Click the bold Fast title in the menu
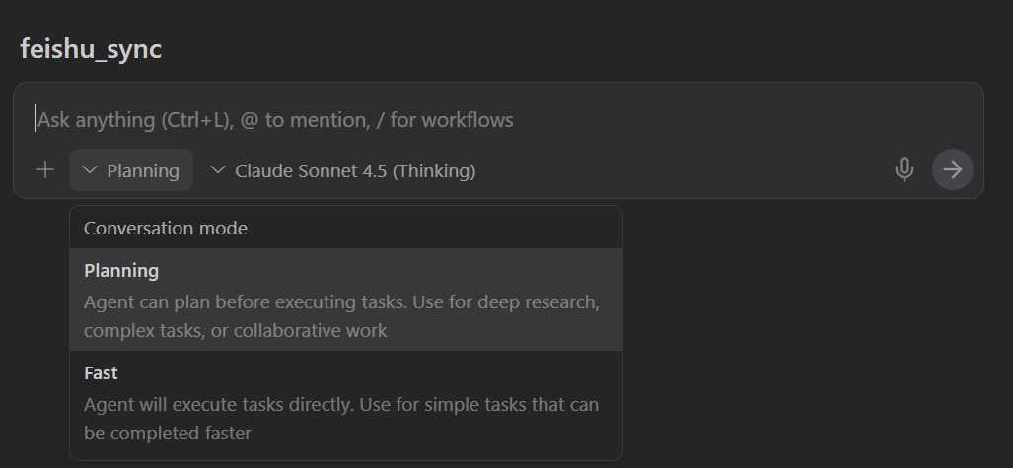The height and width of the screenshot is (468, 1013). click(101, 373)
